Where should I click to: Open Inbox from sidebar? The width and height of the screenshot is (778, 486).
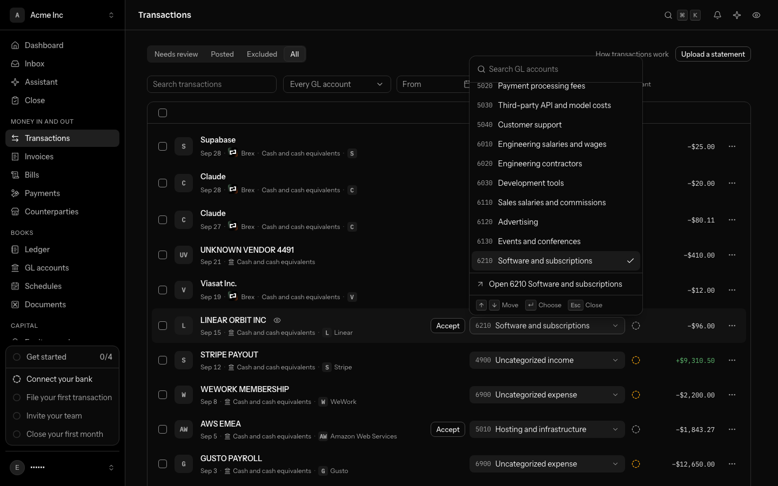[x=62, y=64]
